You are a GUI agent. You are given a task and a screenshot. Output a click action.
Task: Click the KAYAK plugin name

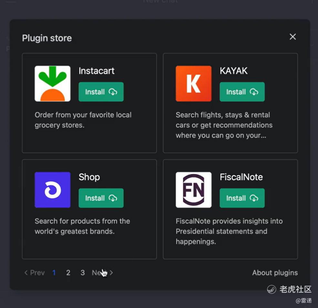[x=234, y=71]
